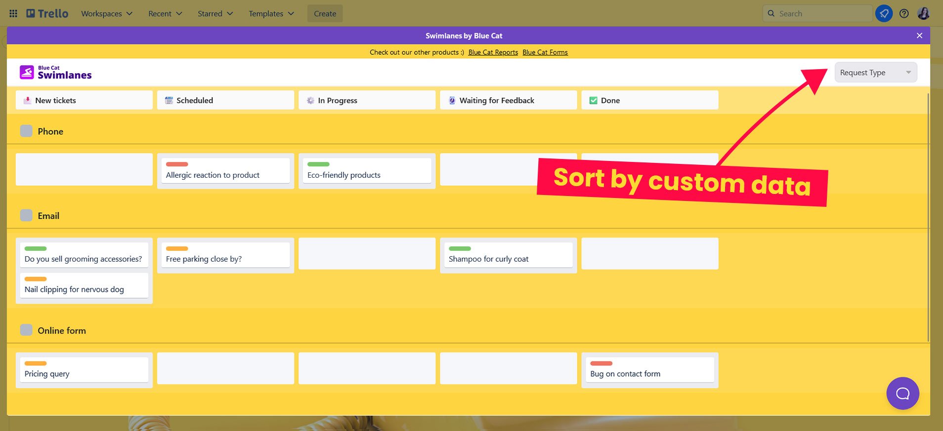Click the Trello logo
943x431 pixels.
click(x=47, y=13)
